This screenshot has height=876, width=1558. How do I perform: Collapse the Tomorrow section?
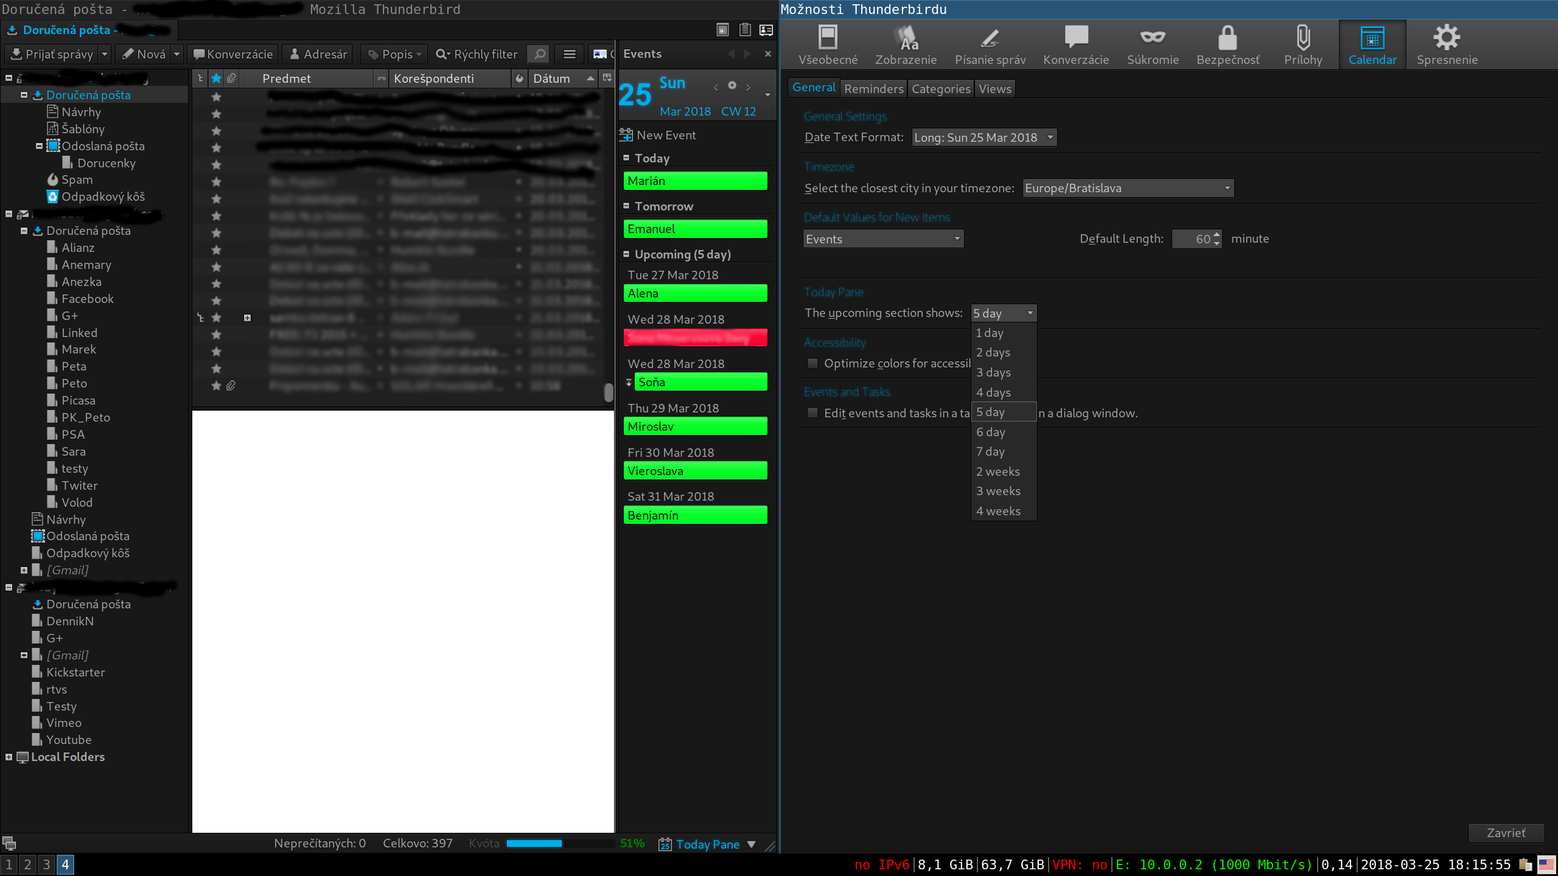[x=626, y=206]
